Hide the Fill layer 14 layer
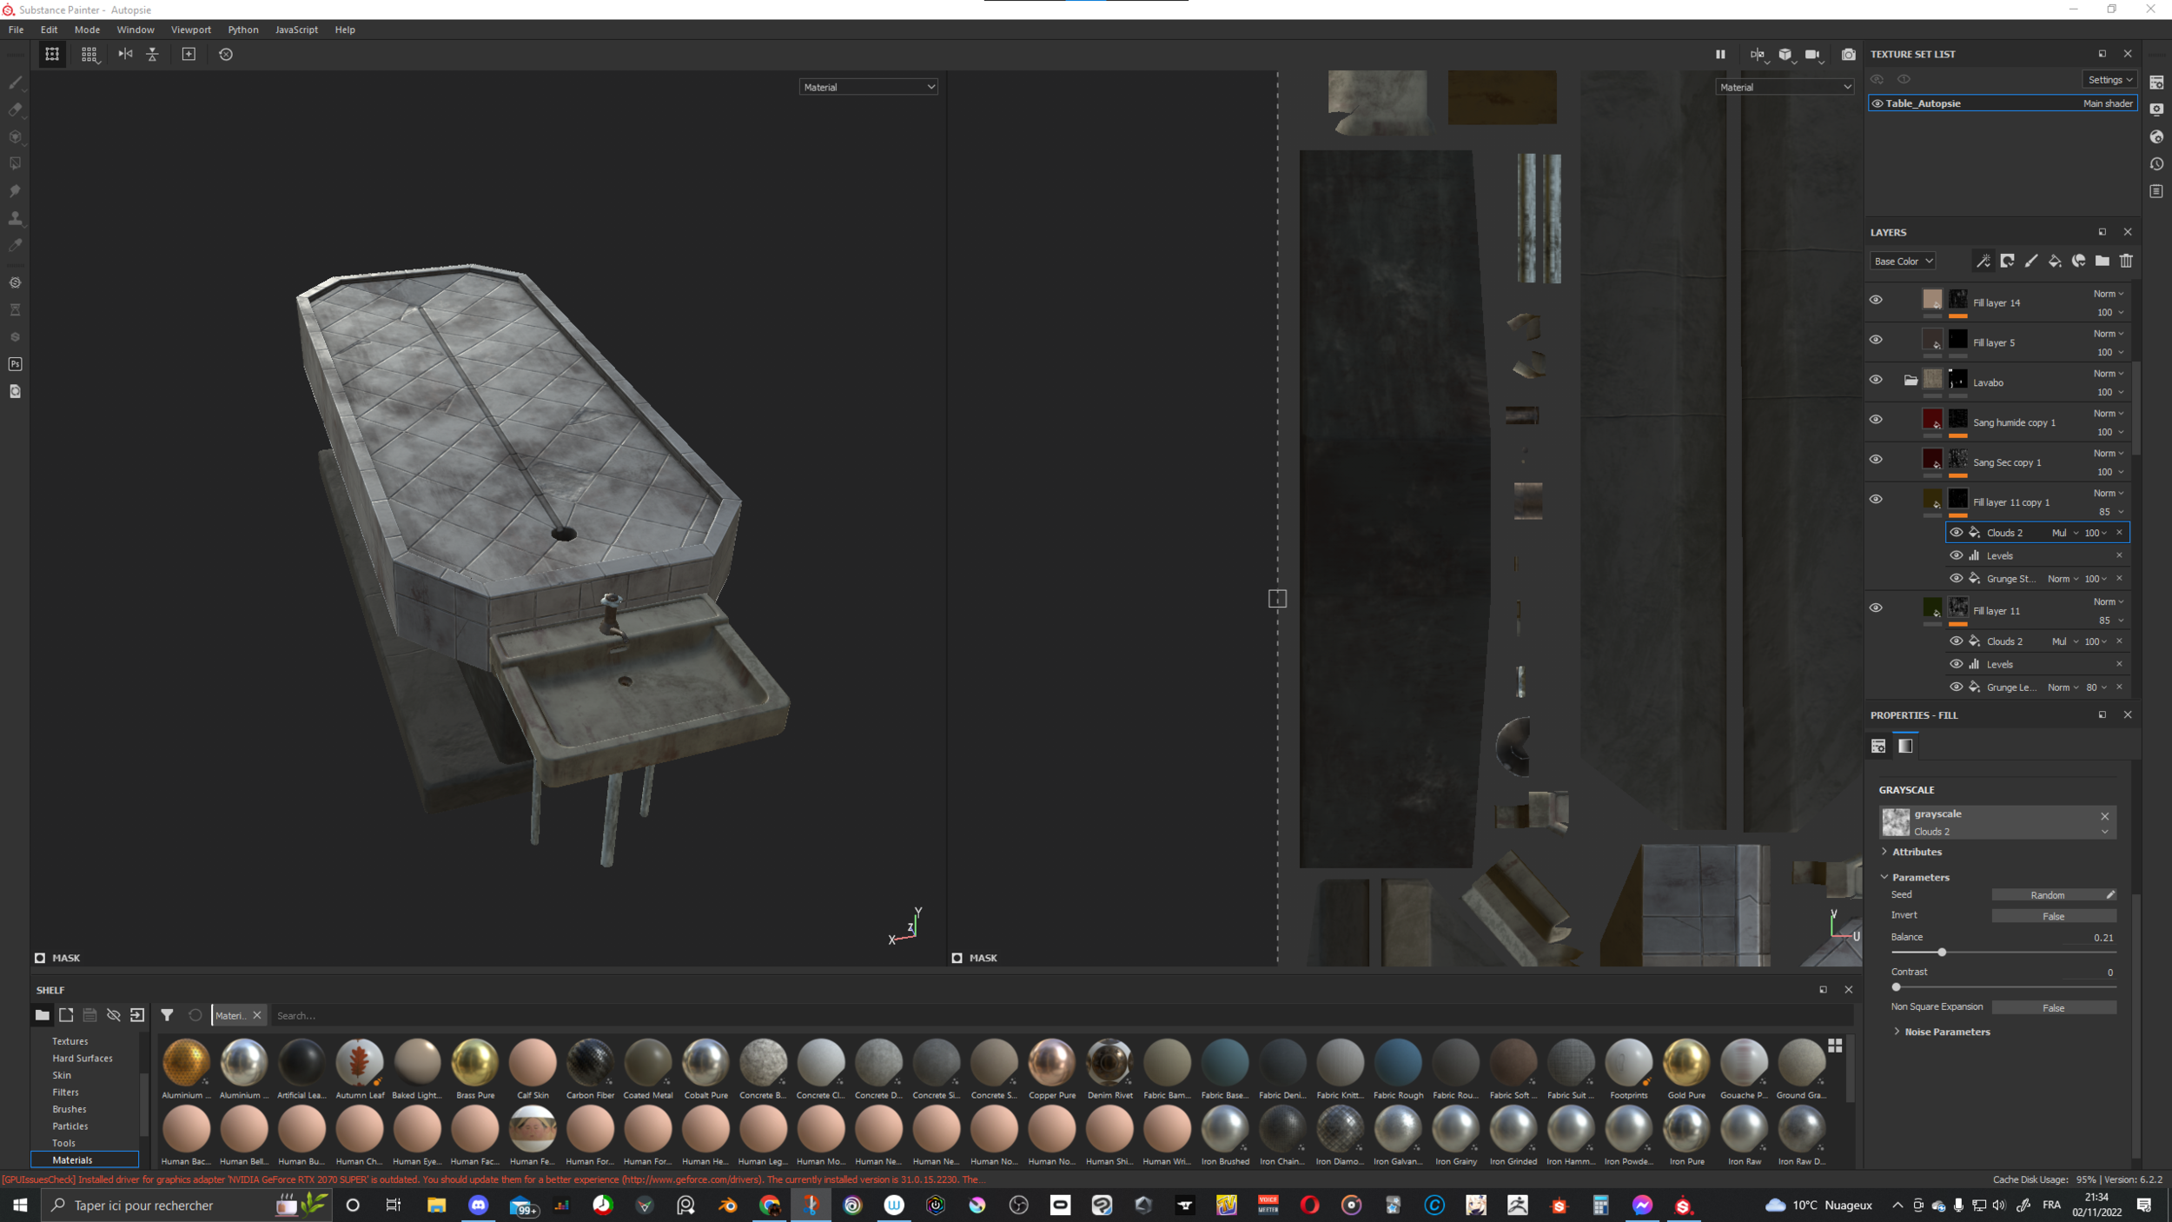The image size is (2172, 1222). [1876, 300]
